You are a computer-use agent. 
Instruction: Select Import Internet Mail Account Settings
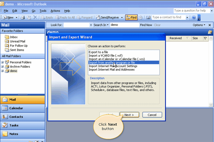[x=124, y=66]
